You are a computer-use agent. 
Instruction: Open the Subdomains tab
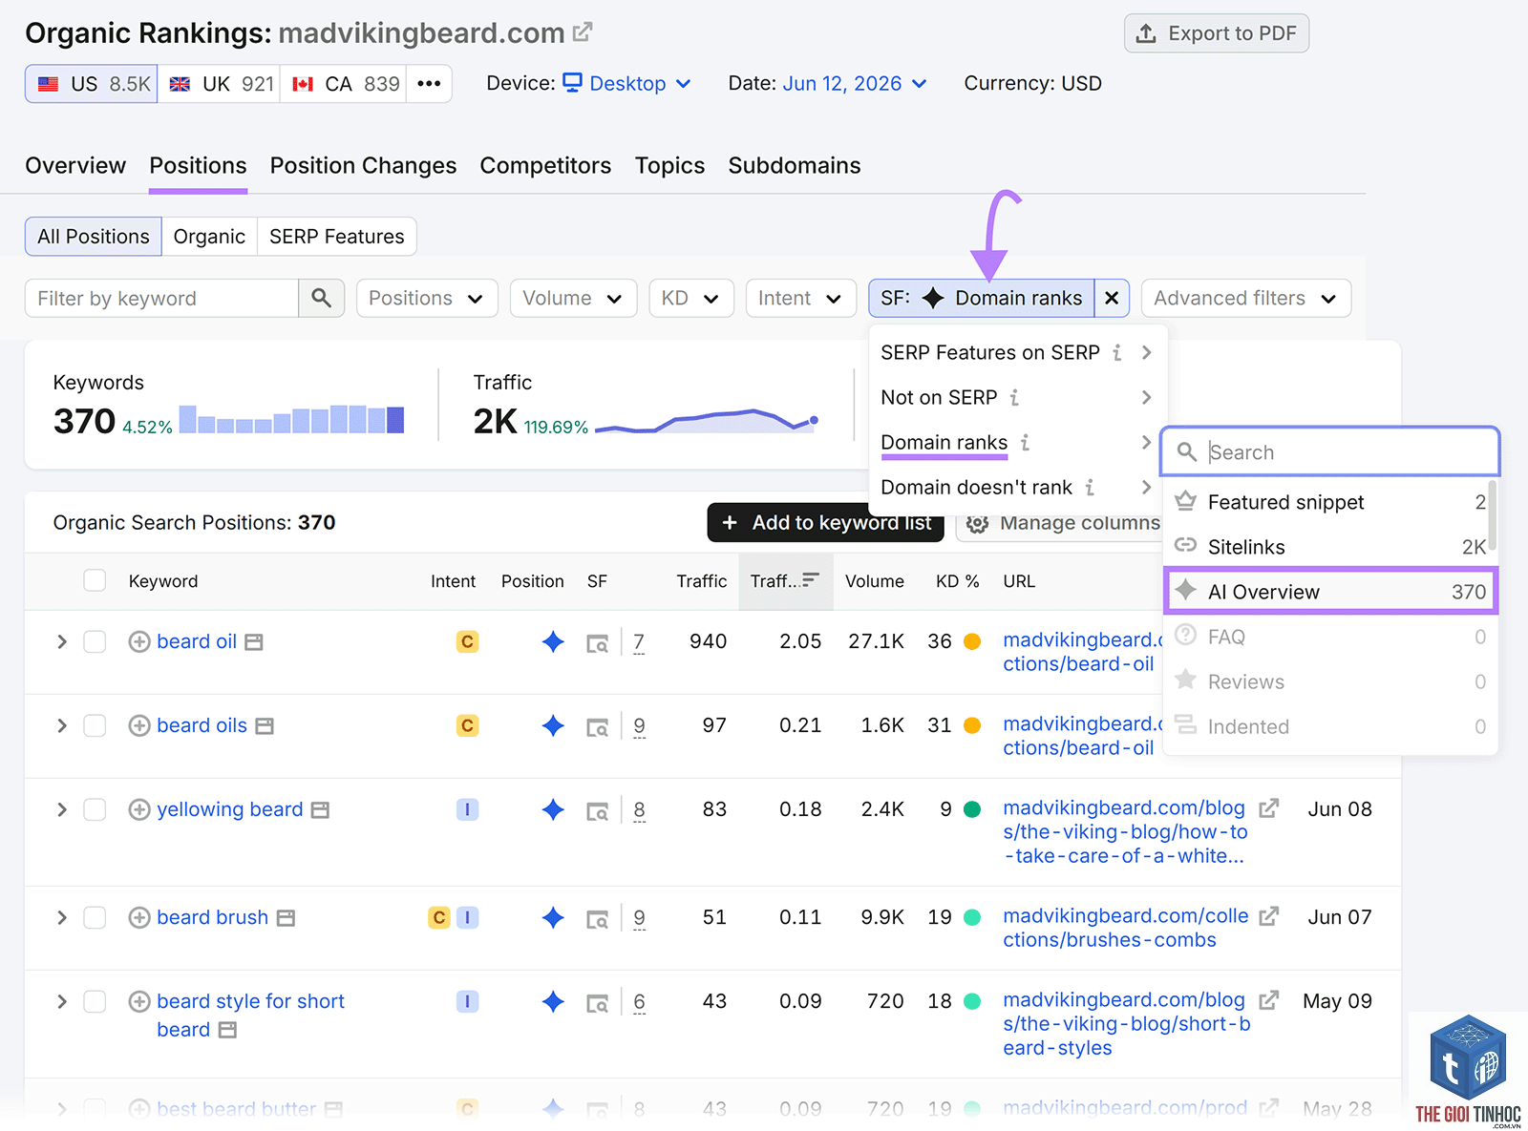pyautogui.click(x=795, y=165)
